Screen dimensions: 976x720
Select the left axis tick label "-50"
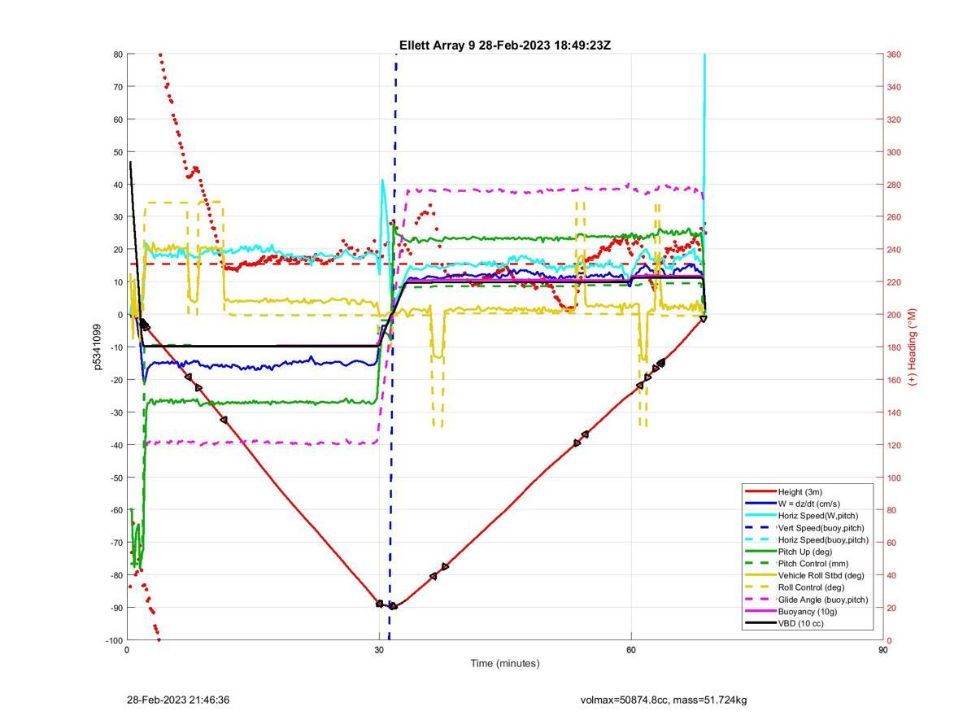click(115, 478)
